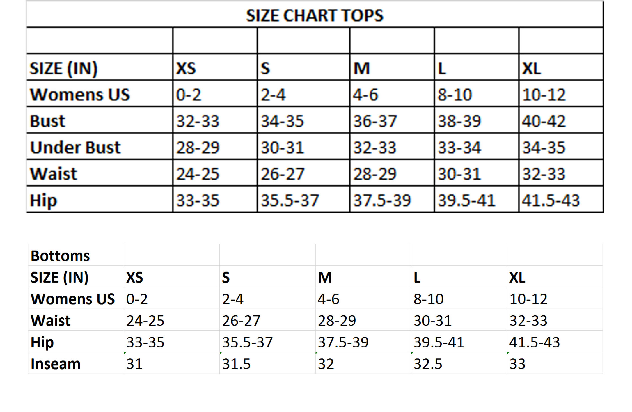The height and width of the screenshot is (412, 632).
Task: Click the XL header in tops chart
Action: click(x=531, y=69)
